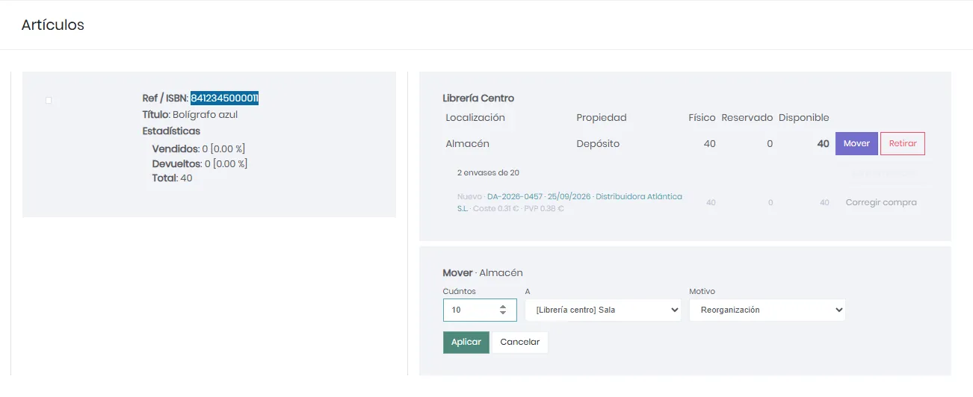Tick the checkbox beside the Bolígrafo azul article
Image resolution: width=973 pixels, height=397 pixels.
click(x=49, y=100)
